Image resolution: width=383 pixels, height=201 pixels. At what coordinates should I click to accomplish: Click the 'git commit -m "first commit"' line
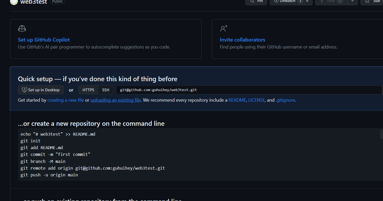click(x=55, y=154)
